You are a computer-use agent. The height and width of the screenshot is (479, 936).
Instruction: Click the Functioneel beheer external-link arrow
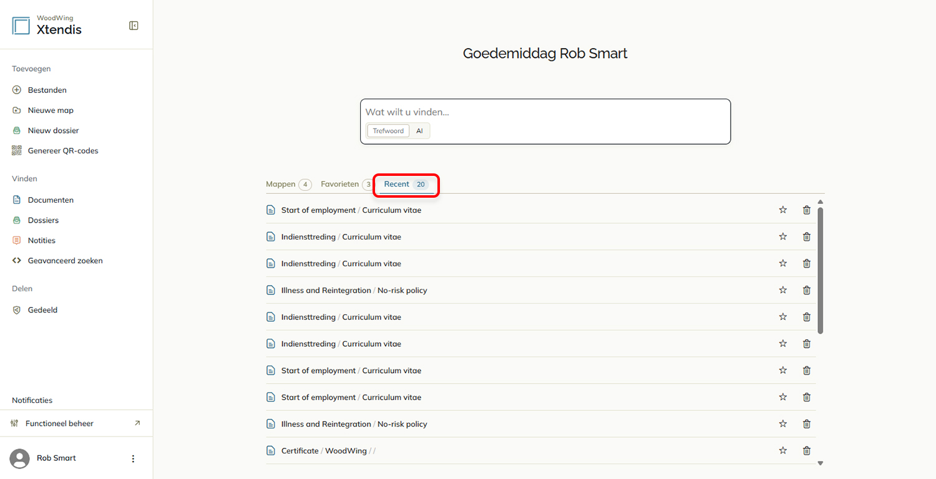137,423
